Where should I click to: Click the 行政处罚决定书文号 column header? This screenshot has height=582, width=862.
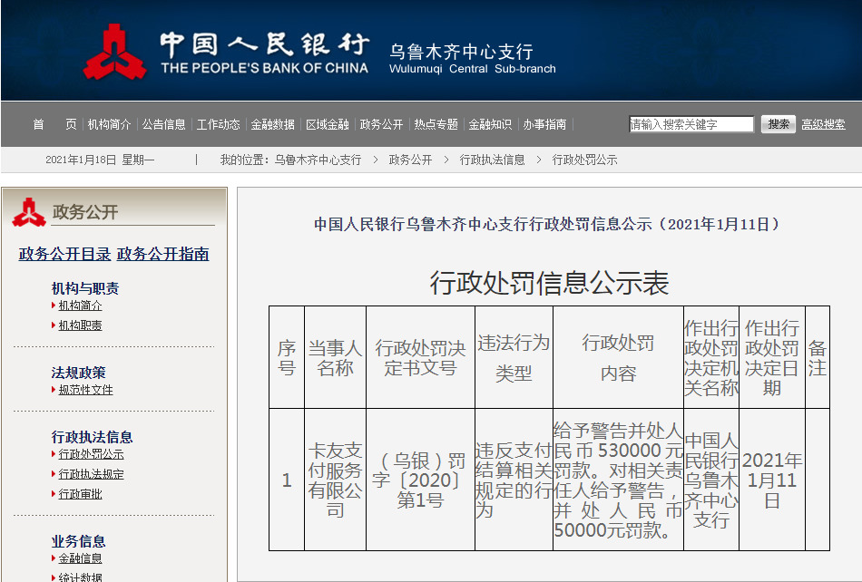point(420,358)
